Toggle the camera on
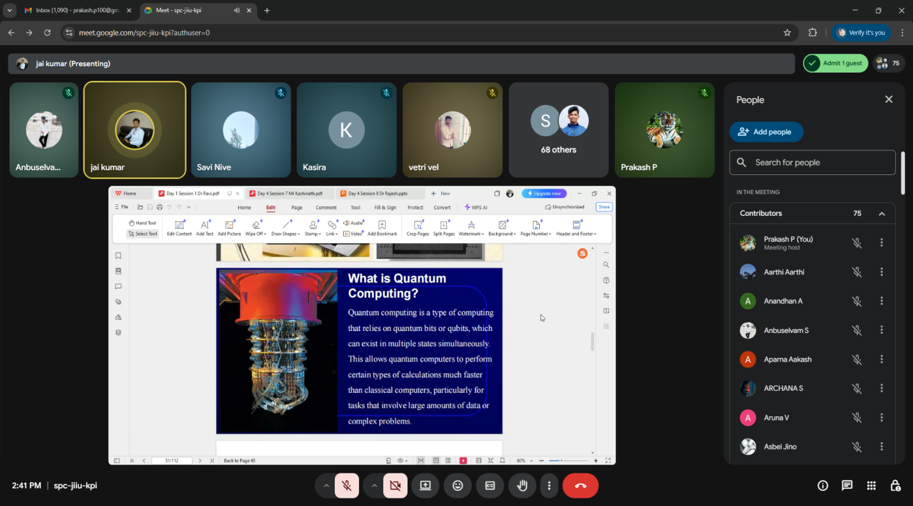 395,486
